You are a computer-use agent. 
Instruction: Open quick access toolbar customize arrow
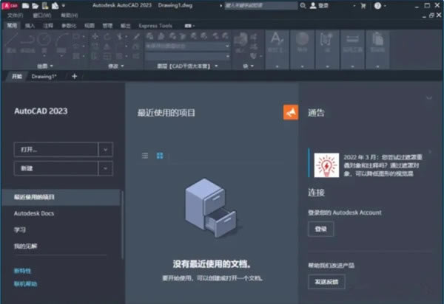(x=64, y=6)
